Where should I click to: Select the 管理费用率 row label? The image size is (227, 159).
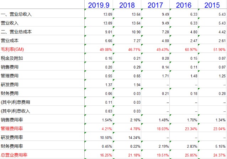click(x=12, y=128)
